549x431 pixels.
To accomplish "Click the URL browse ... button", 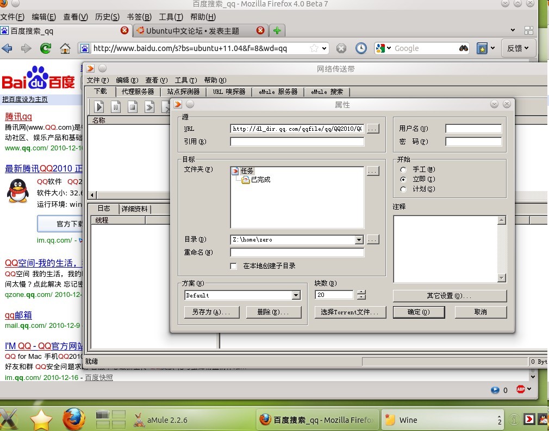I will [372, 129].
